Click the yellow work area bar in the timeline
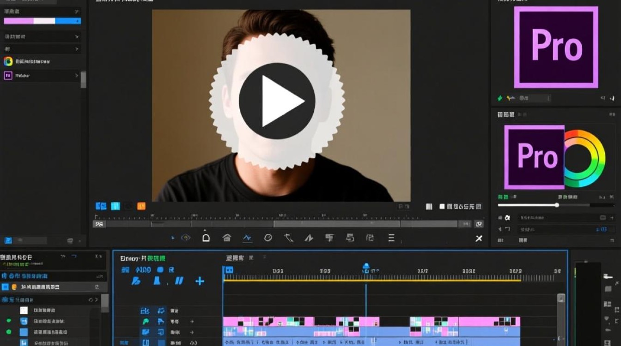621x346 pixels. (372, 280)
